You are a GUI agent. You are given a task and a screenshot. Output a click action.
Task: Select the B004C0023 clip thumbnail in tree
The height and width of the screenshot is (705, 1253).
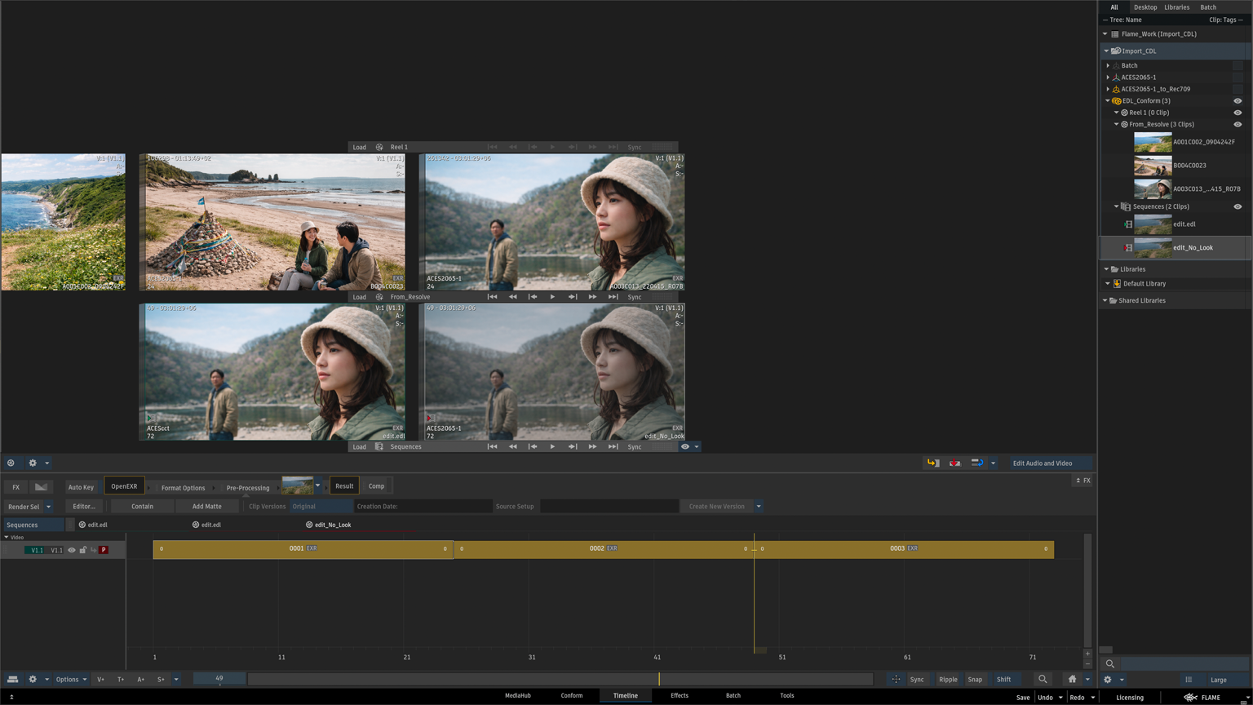(1153, 166)
